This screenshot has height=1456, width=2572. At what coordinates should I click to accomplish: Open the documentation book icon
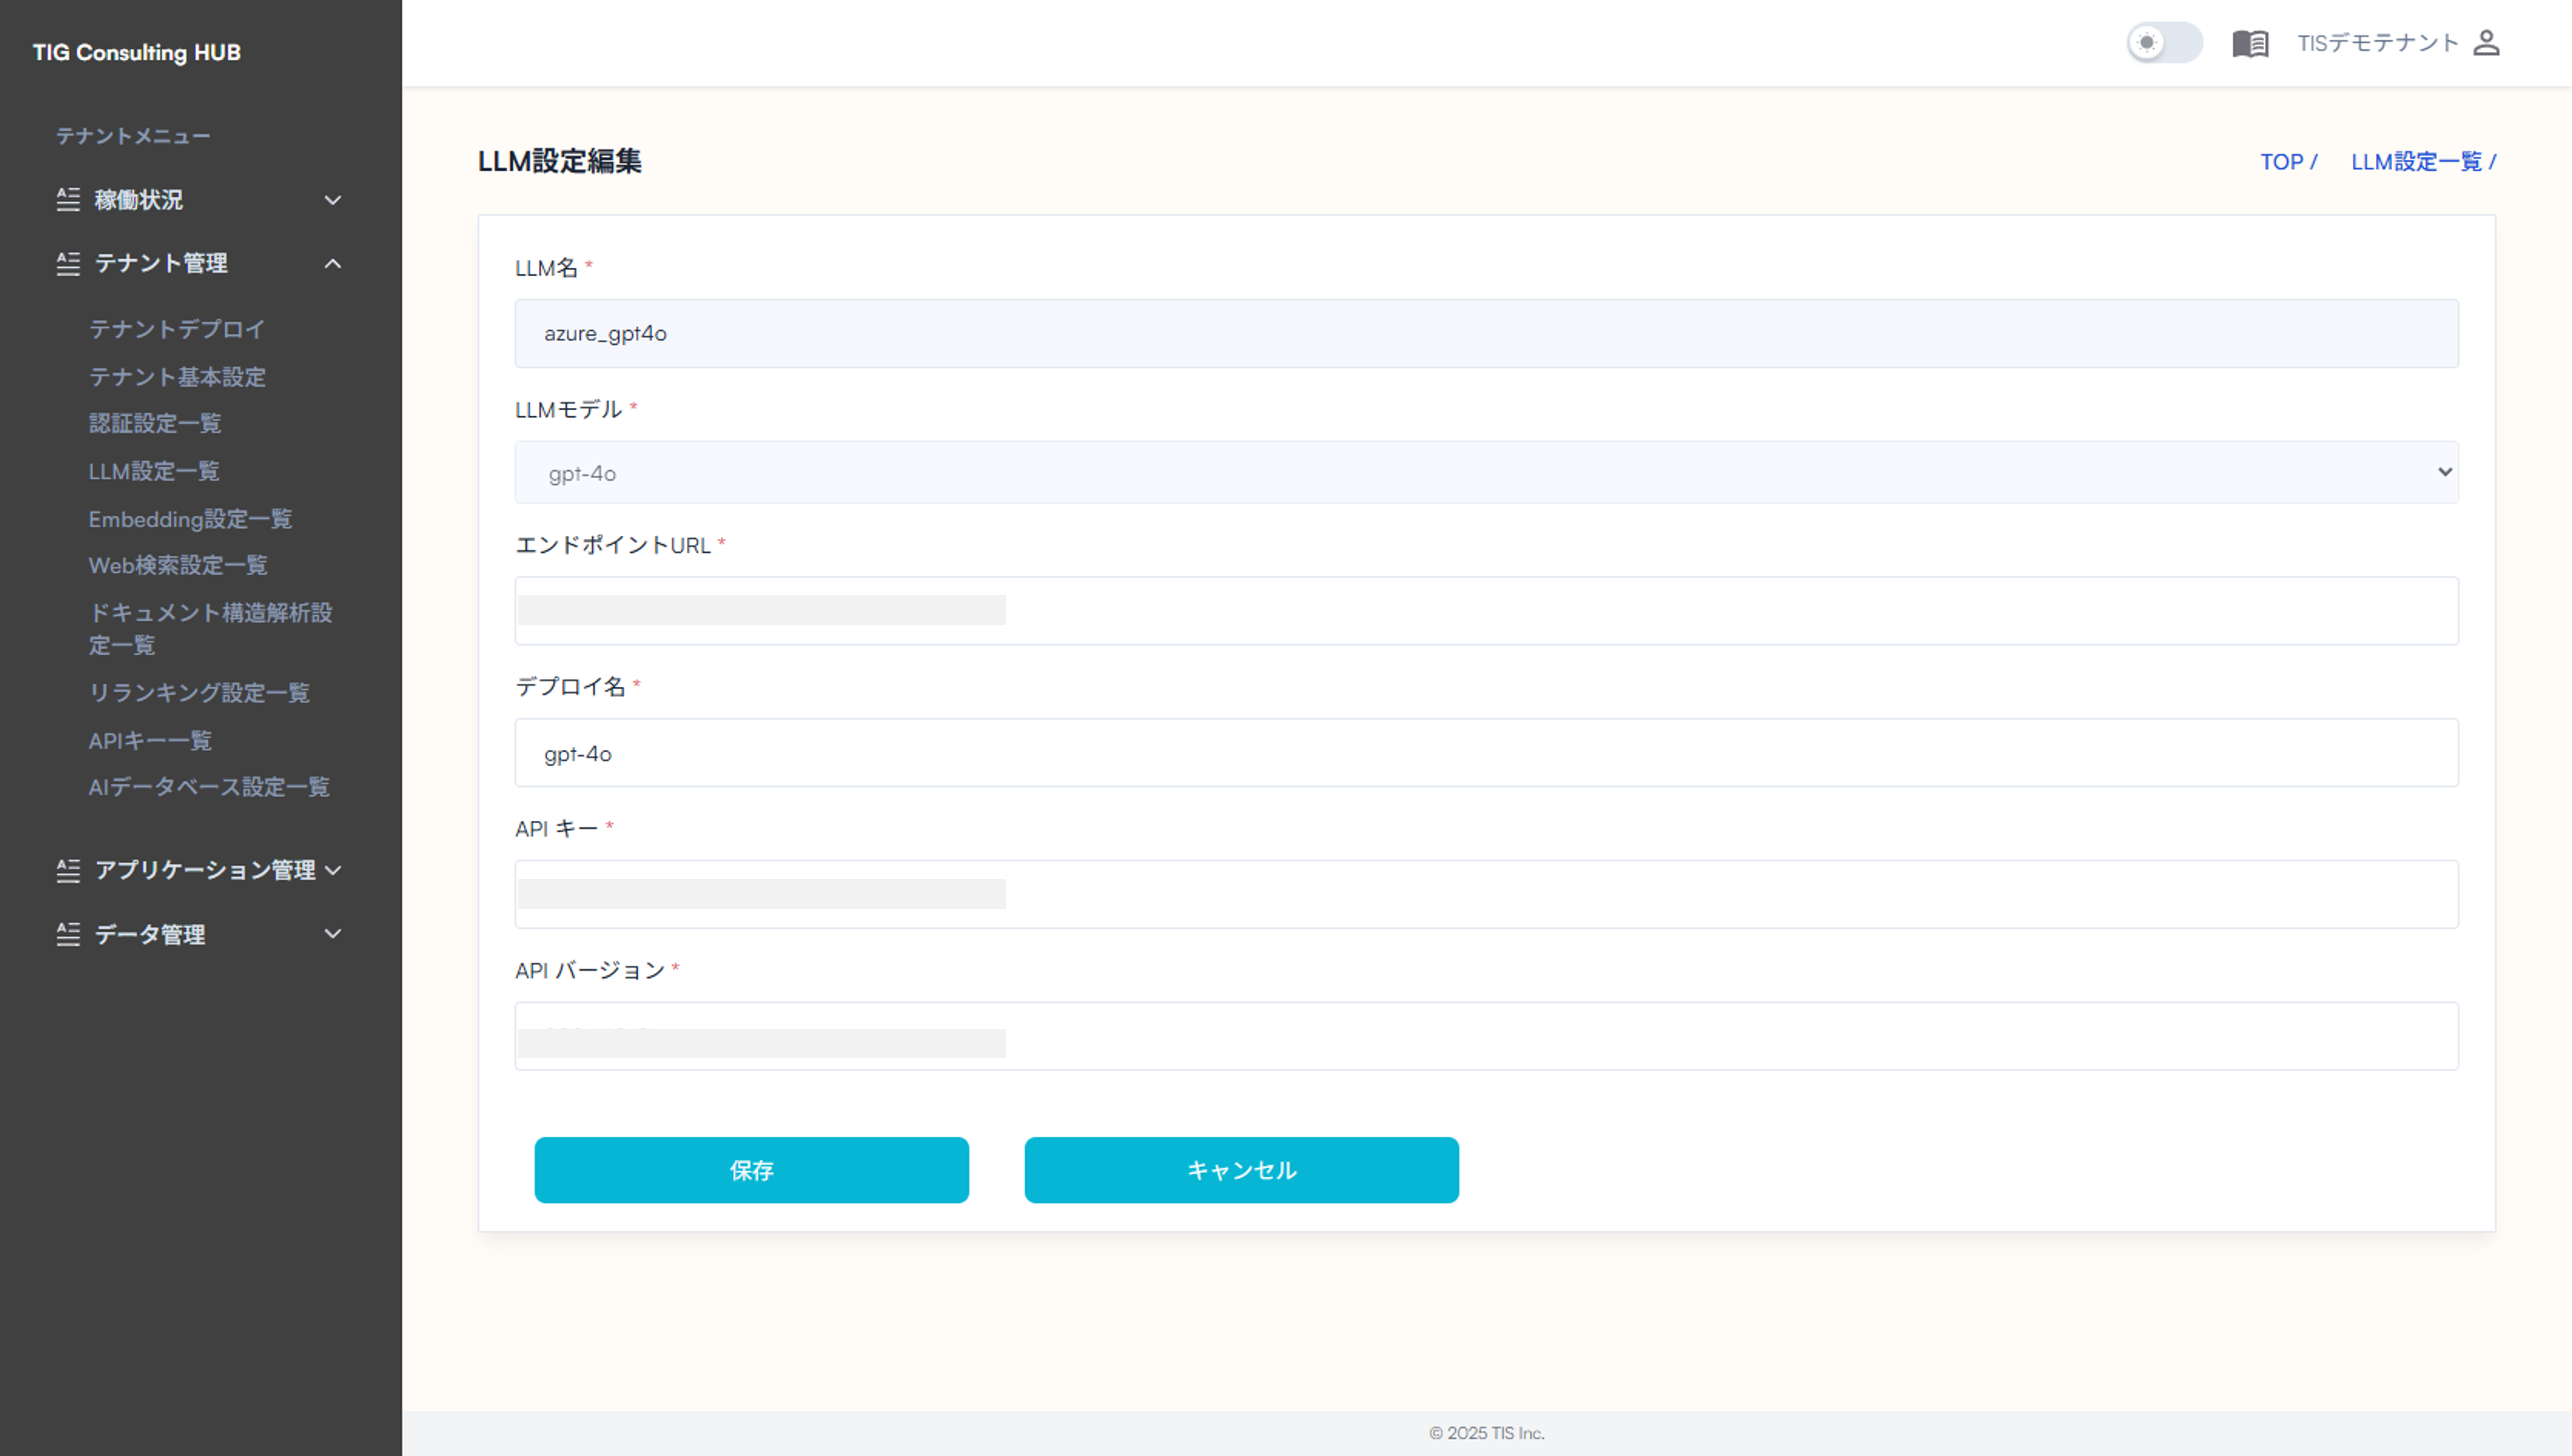tap(2250, 43)
